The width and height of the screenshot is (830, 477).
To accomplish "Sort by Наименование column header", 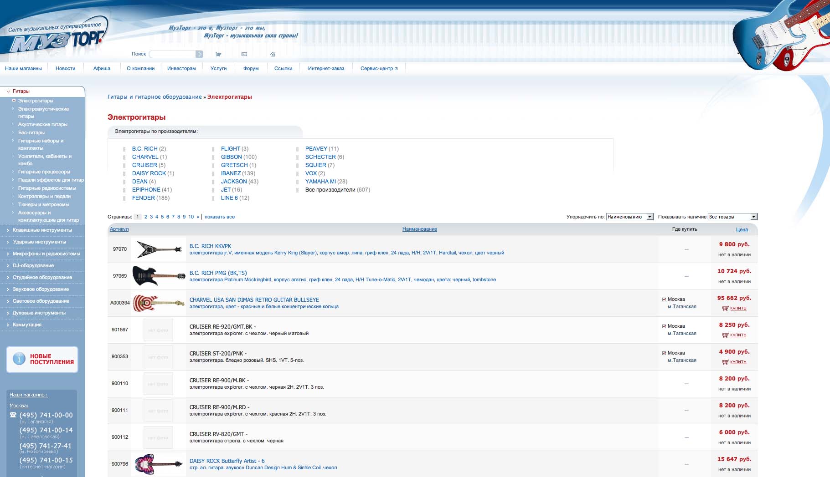I will (420, 229).
